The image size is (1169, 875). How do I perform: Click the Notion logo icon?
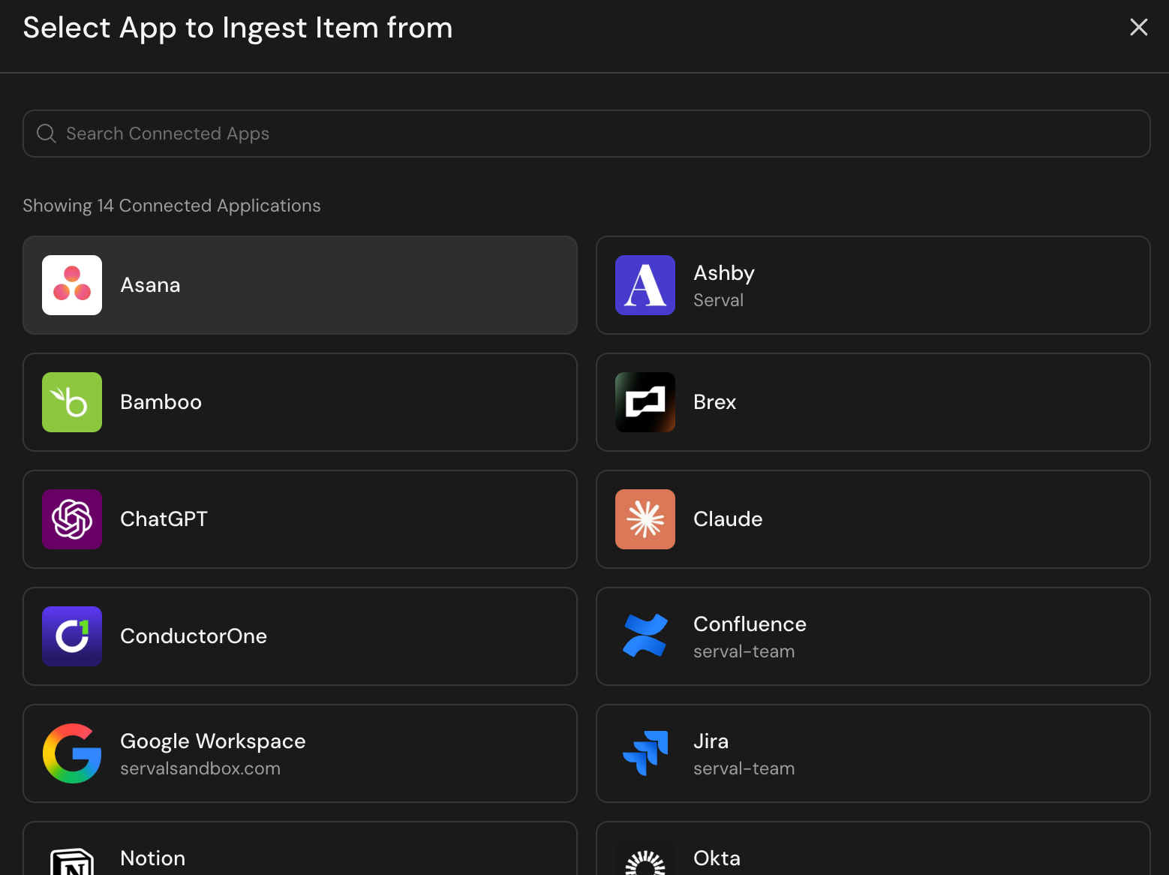pyautogui.click(x=72, y=861)
